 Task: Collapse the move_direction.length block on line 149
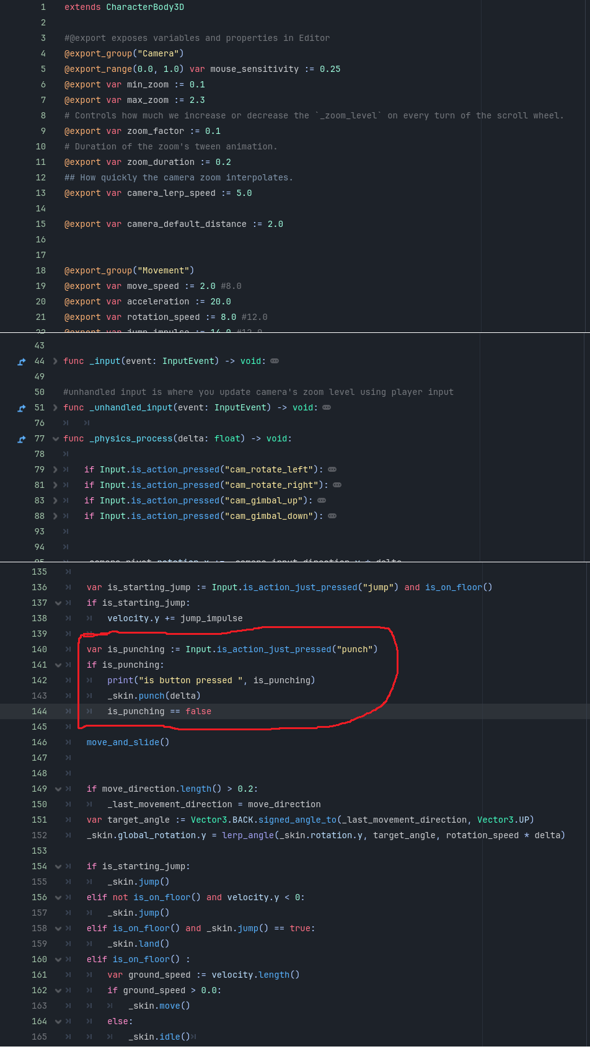(x=58, y=789)
